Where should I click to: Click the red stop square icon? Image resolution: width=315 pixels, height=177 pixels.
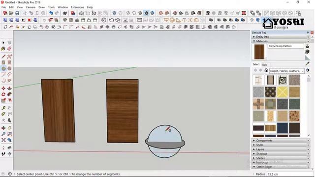pyautogui.click(x=30, y=20)
